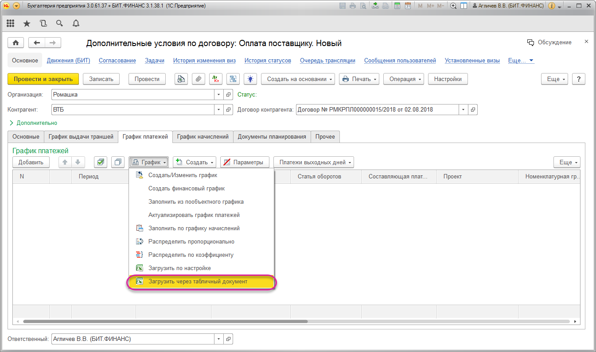The image size is (596, 352).
Task: Open the sections grid menu icon
Action: [x=10, y=23]
